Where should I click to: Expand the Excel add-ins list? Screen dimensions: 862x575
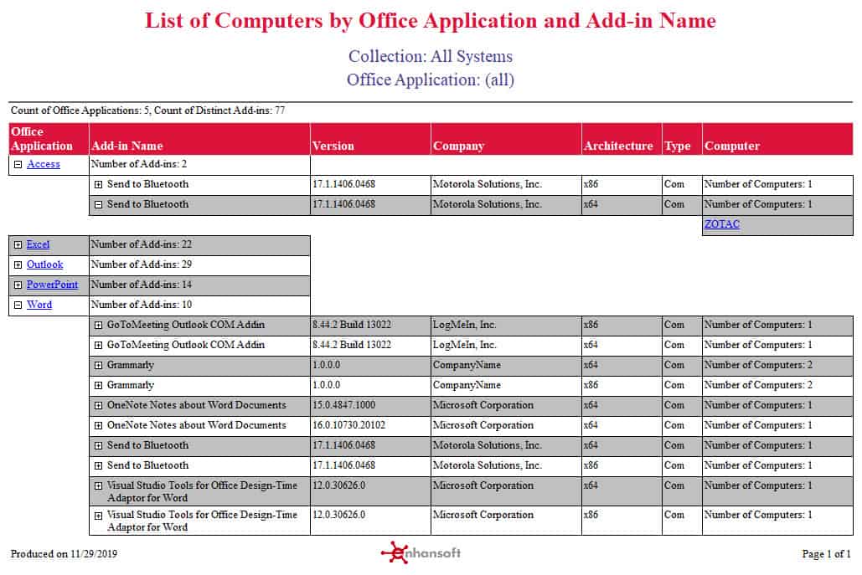(x=18, y=244)
